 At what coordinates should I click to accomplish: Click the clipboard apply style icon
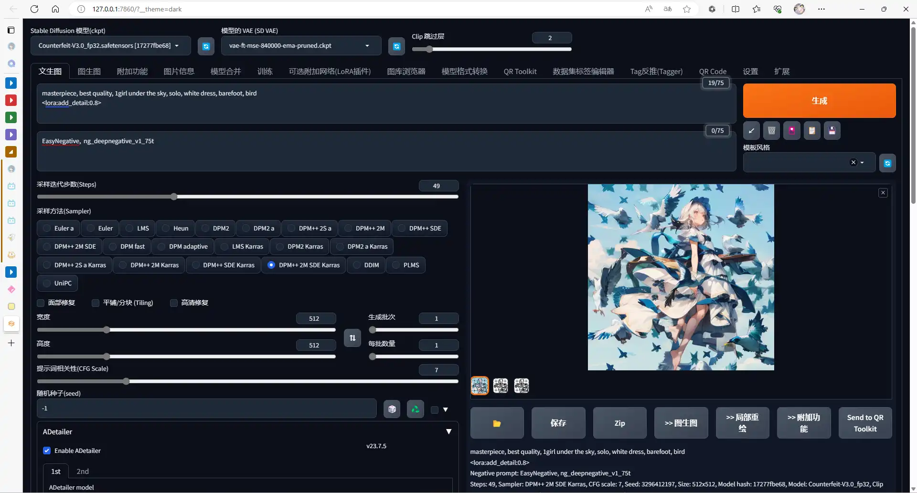tap(812, 131)
